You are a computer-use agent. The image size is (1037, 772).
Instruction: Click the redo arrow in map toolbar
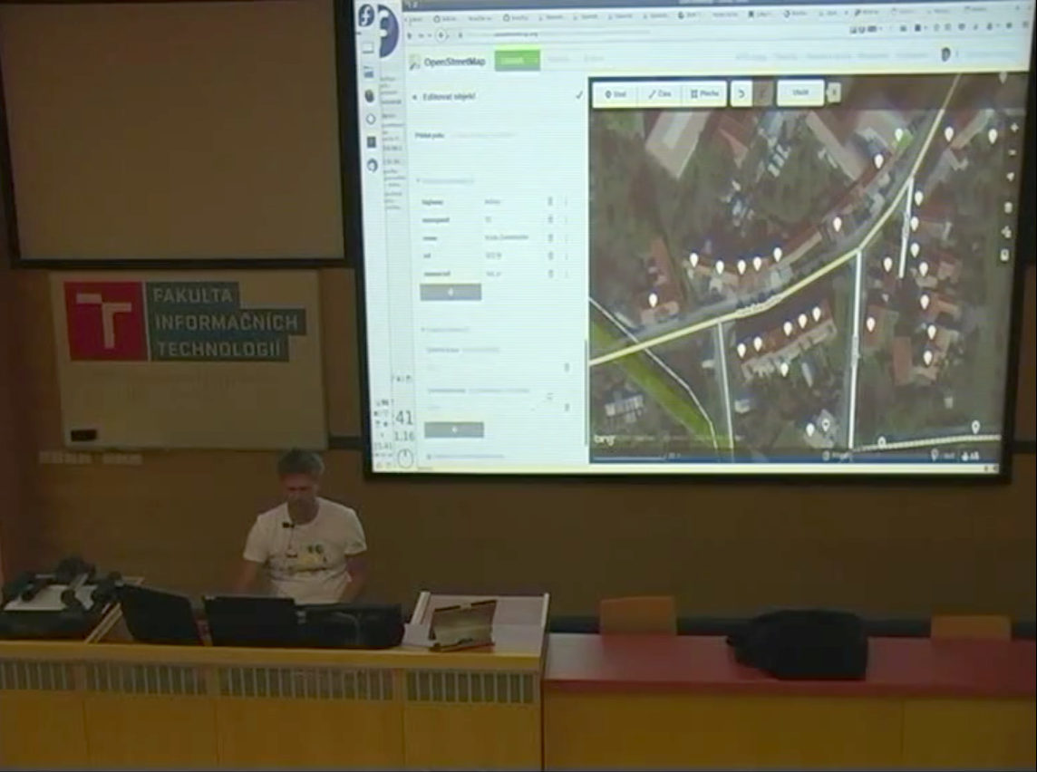point(764,94)
